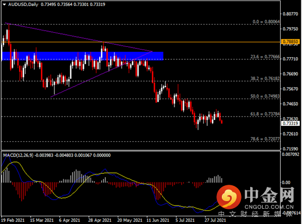Click the current price tag 0.73319

(x=291, y=123)
